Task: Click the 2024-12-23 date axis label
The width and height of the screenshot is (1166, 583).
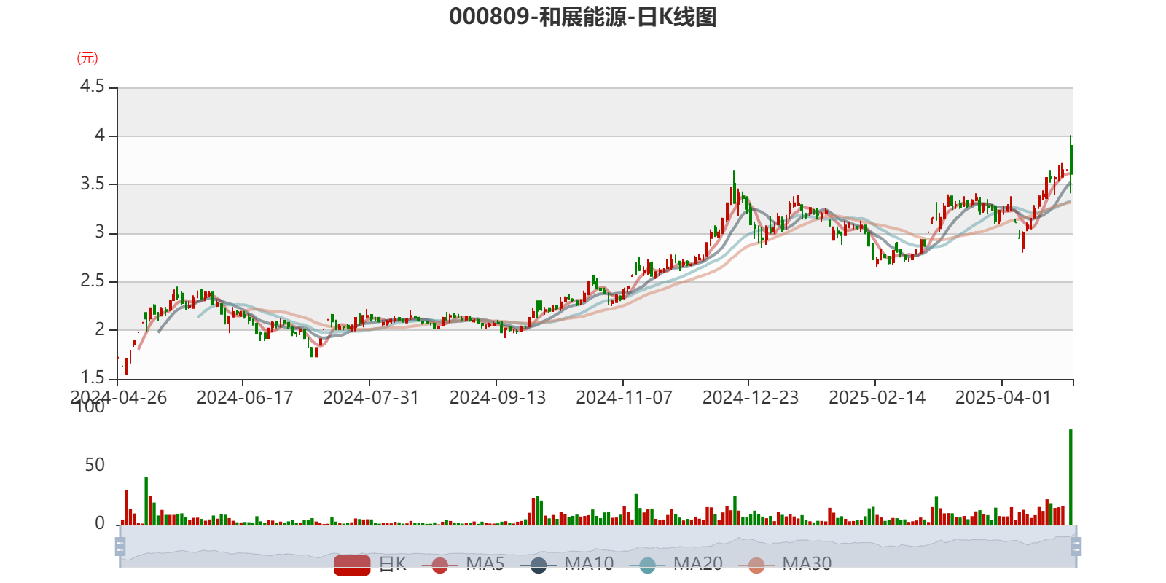Action: pos(751,398)
